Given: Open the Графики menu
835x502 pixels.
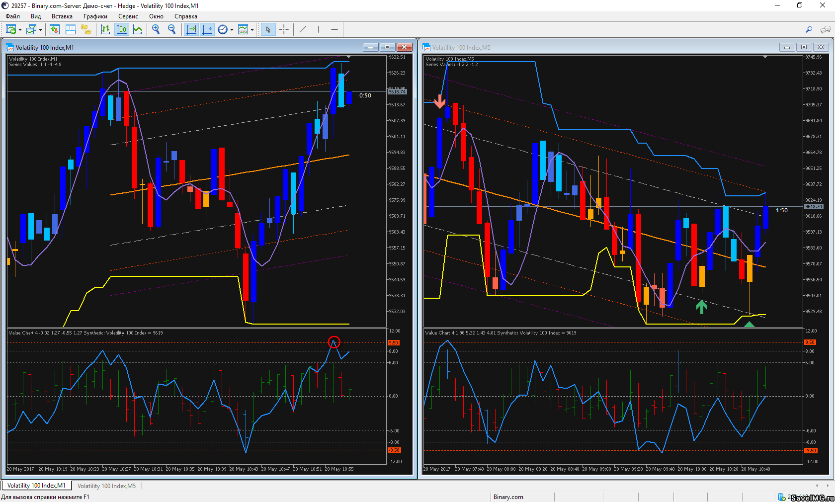Looking at the screenshot, I should [95, 16].
